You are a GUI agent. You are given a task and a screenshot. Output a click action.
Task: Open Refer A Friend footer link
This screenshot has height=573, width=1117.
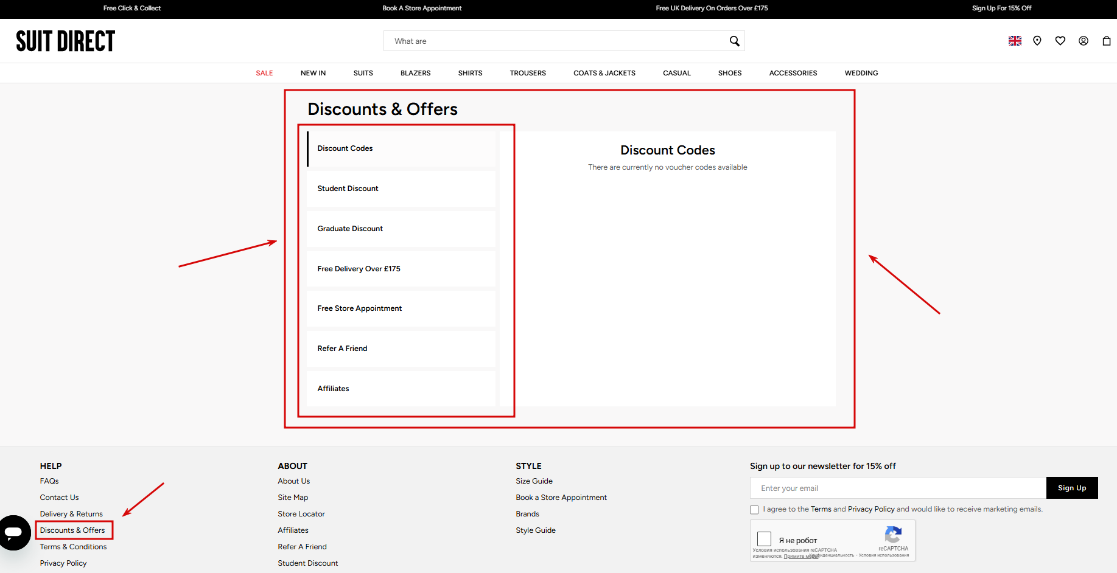click(302, 547)
